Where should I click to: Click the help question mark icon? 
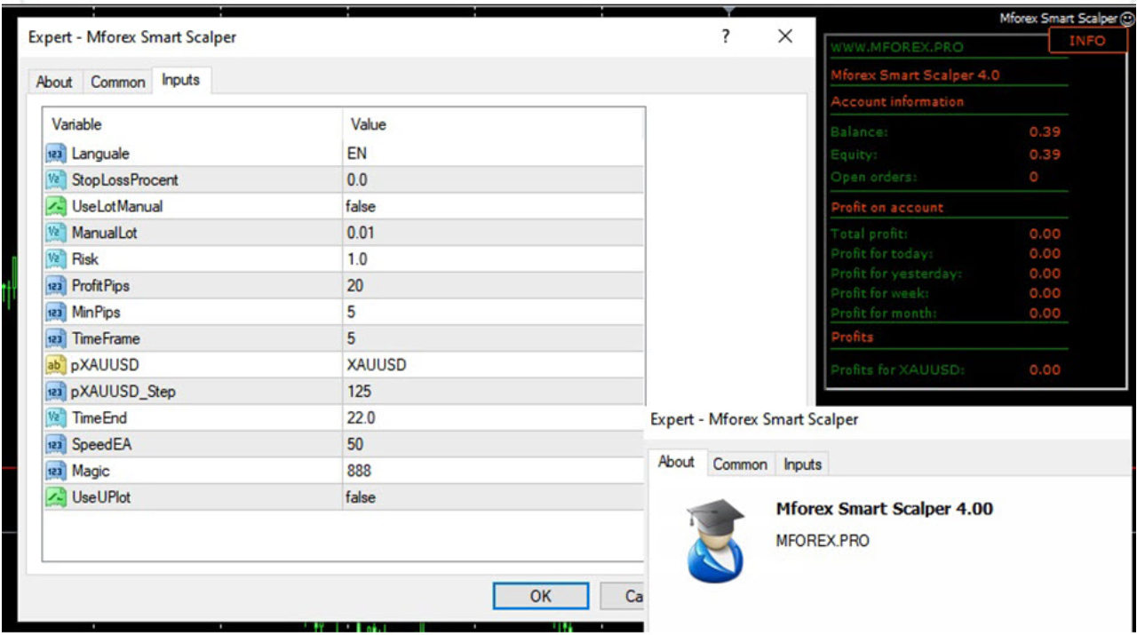tap(726, 37)
